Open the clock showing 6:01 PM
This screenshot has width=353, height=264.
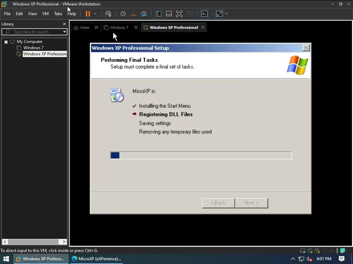pyautogui.click(x=324, y=259)
